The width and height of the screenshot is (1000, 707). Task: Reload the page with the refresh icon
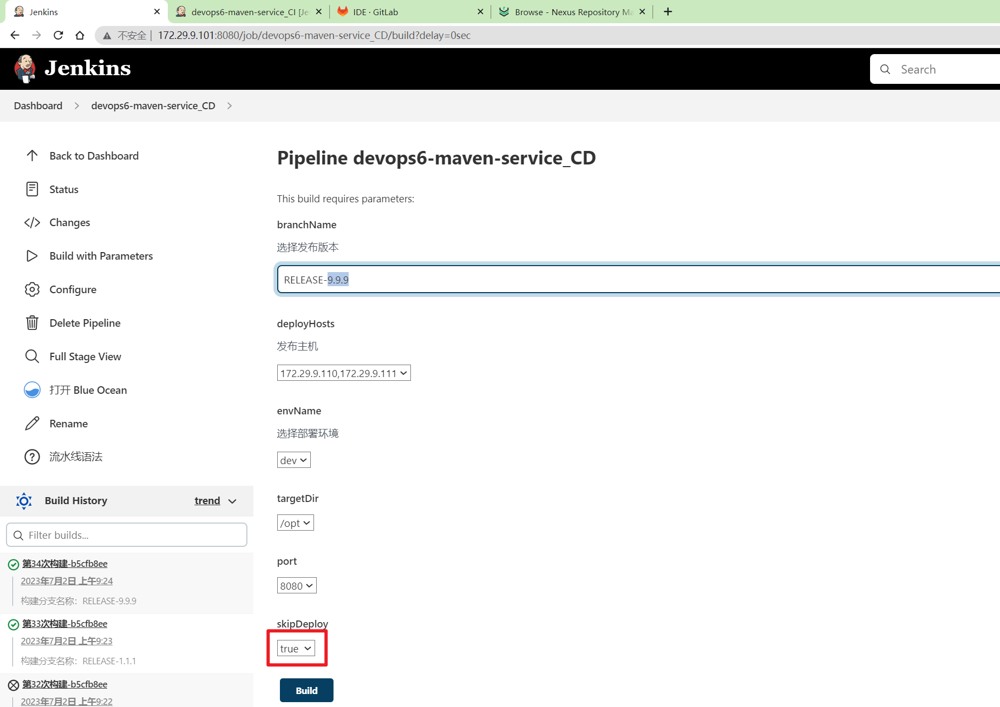[58, 35]
